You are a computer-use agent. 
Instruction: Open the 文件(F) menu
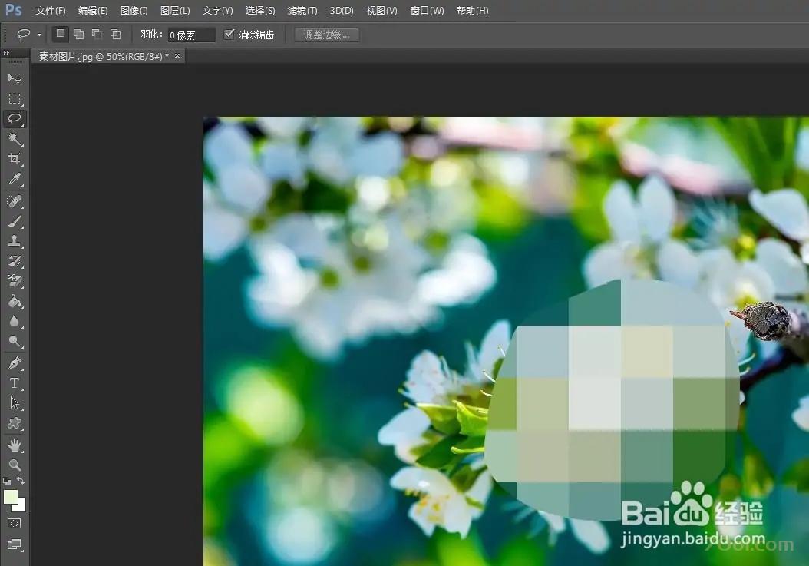(x=51, y=10)
